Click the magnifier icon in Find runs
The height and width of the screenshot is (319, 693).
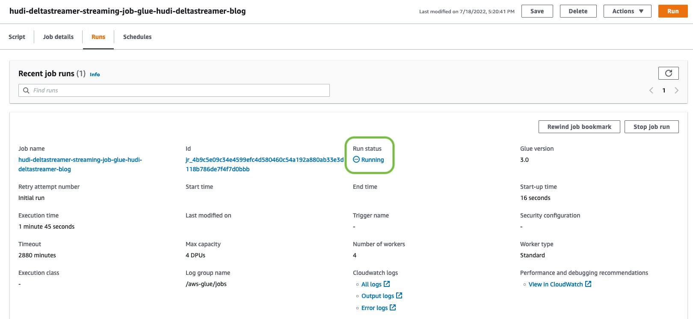click(26, 90)
